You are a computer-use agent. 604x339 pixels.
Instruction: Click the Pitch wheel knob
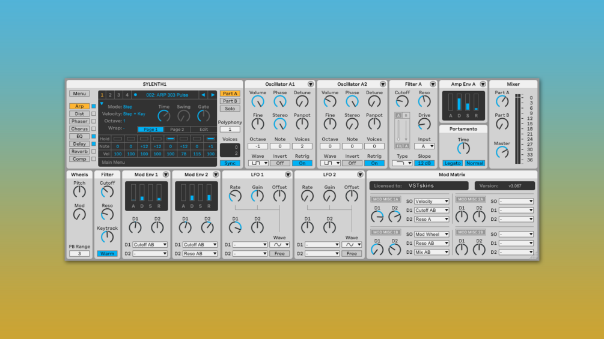coord(79,192)
